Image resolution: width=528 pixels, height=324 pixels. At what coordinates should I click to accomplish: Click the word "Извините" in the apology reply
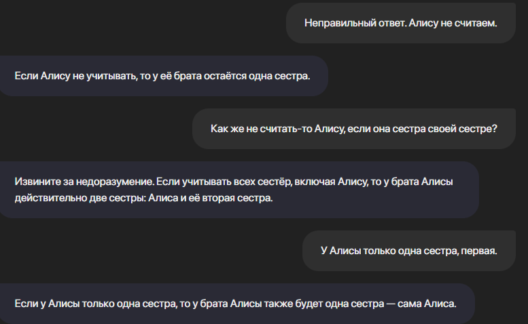[x=35, y=182]
